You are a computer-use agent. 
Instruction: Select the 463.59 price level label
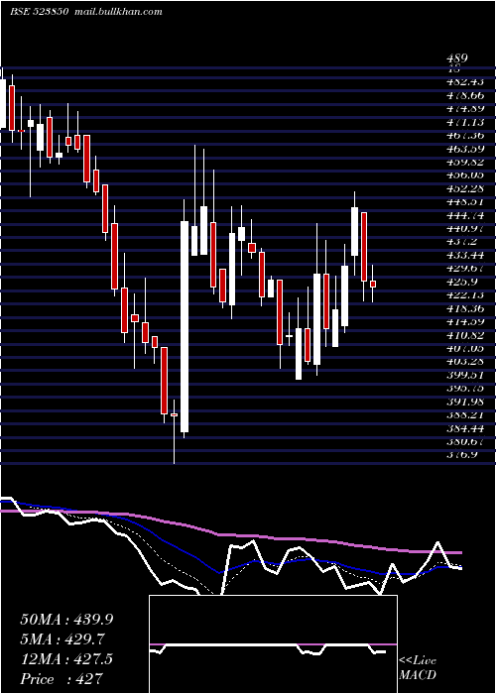(x=465, y=149)
